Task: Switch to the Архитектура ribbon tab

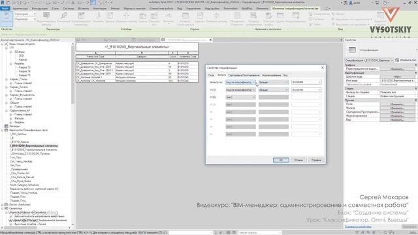Action: pos(20,8)
